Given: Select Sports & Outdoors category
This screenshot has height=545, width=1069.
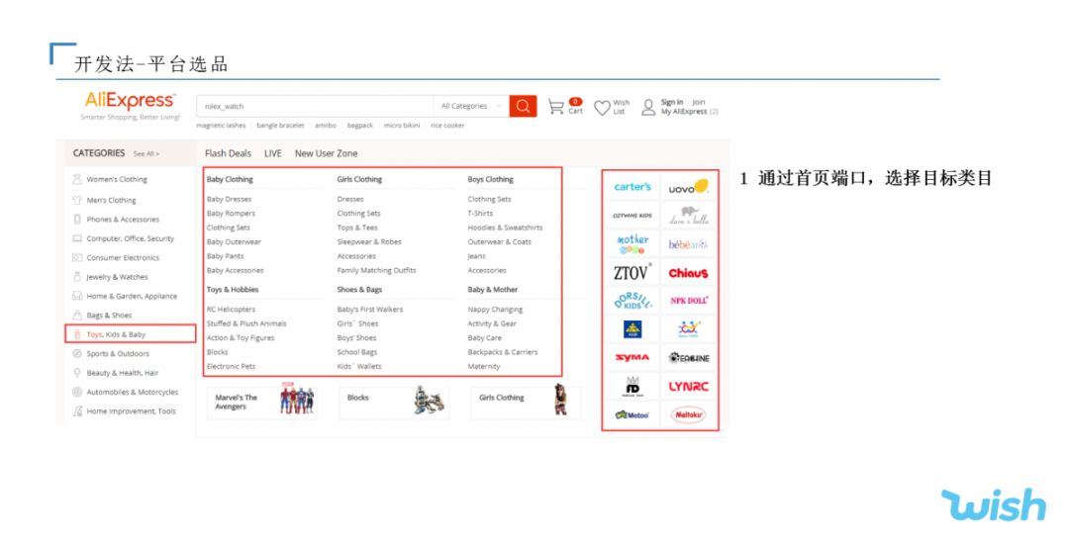Looking at the screenshot, I should 117,353.
